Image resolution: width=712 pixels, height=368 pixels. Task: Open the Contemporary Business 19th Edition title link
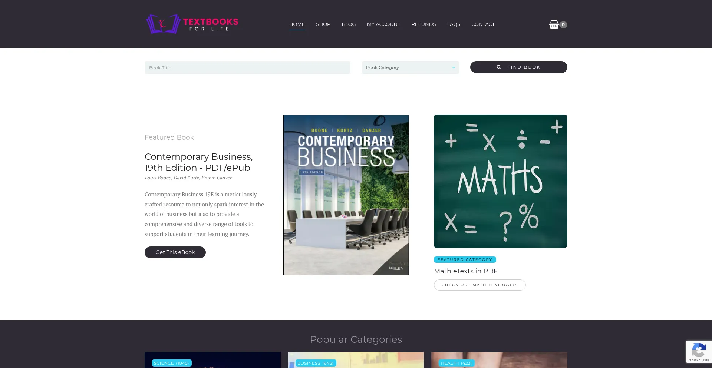[x=198, y=162]
